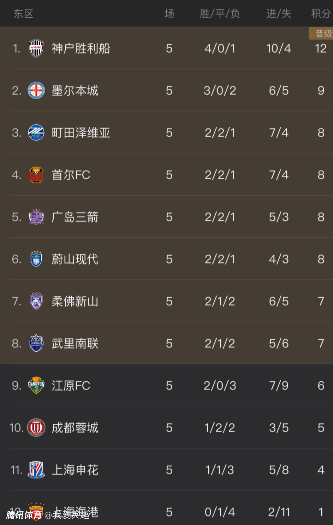
Task: Select the 东区 group header
Action: 23,14
